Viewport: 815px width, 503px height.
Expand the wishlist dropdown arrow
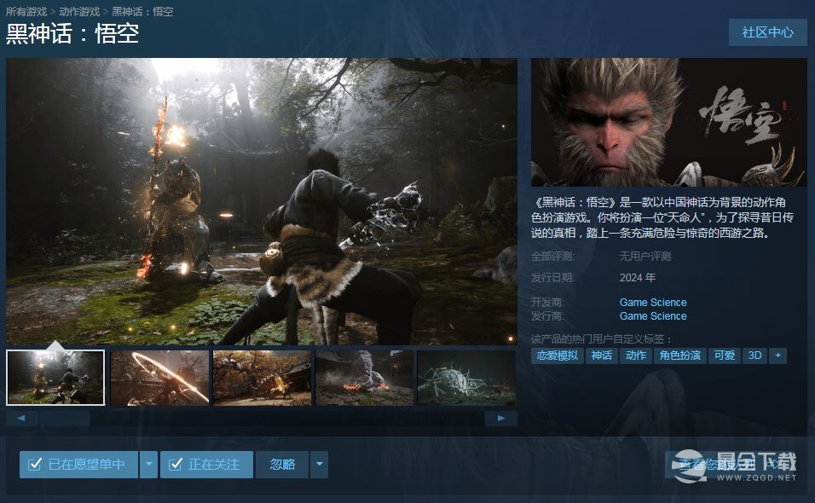pos(148,464)
